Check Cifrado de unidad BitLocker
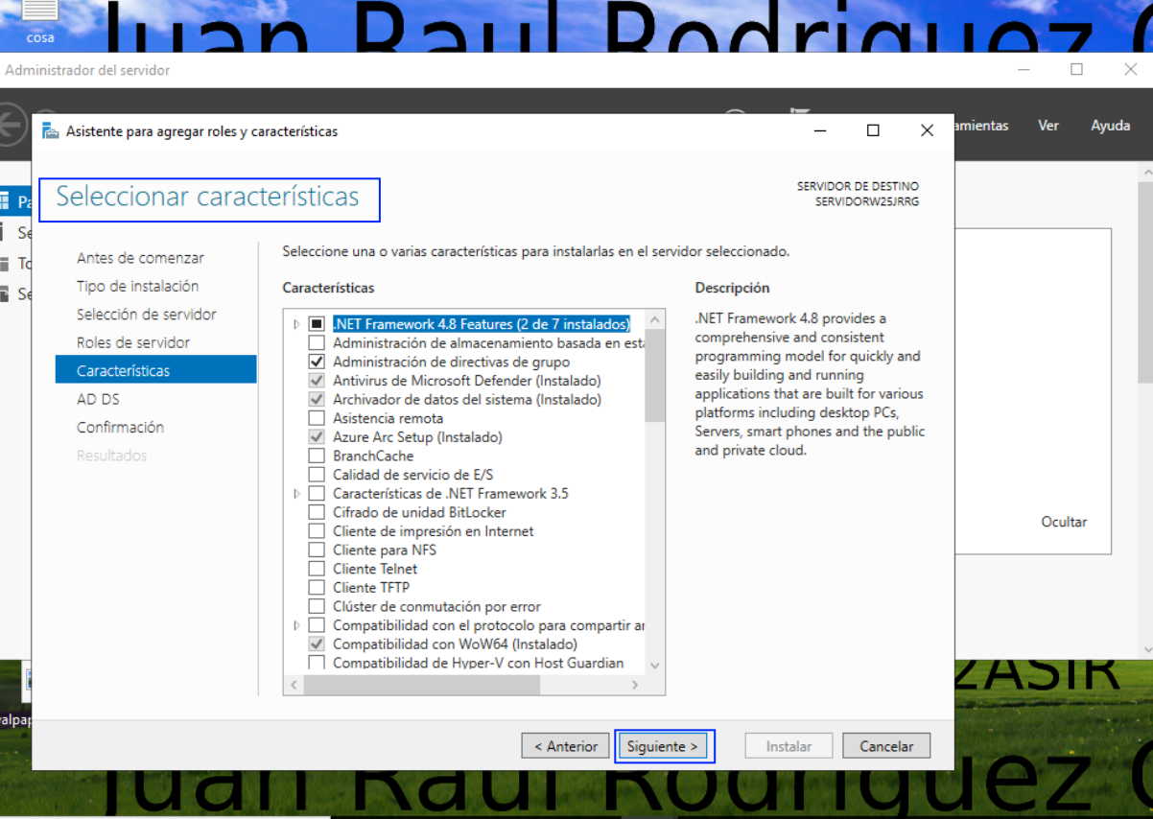Image resolution: width=1153 pixels, height=819 pixels. pyautogui.click(x=317, y=512)
